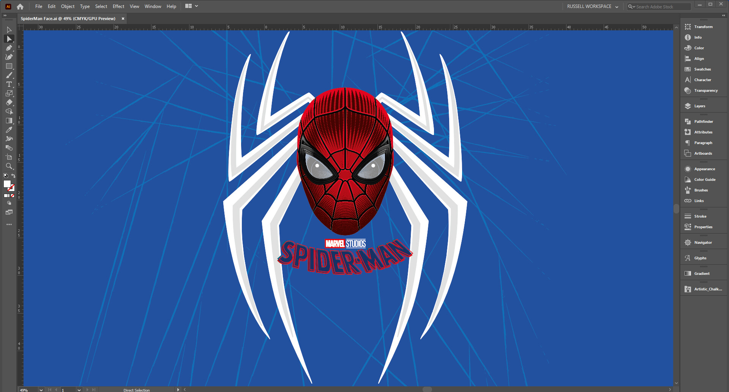Open the Gradient panel
729x392 pixels.
(702, 273)
